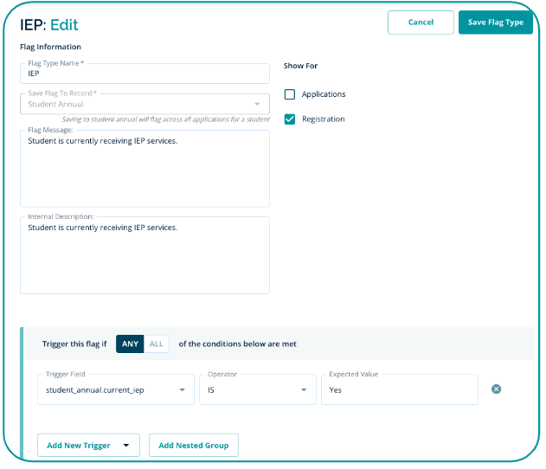Click into the Internal Description text area
The image size is (546, 469).
(x=145, y=260)
